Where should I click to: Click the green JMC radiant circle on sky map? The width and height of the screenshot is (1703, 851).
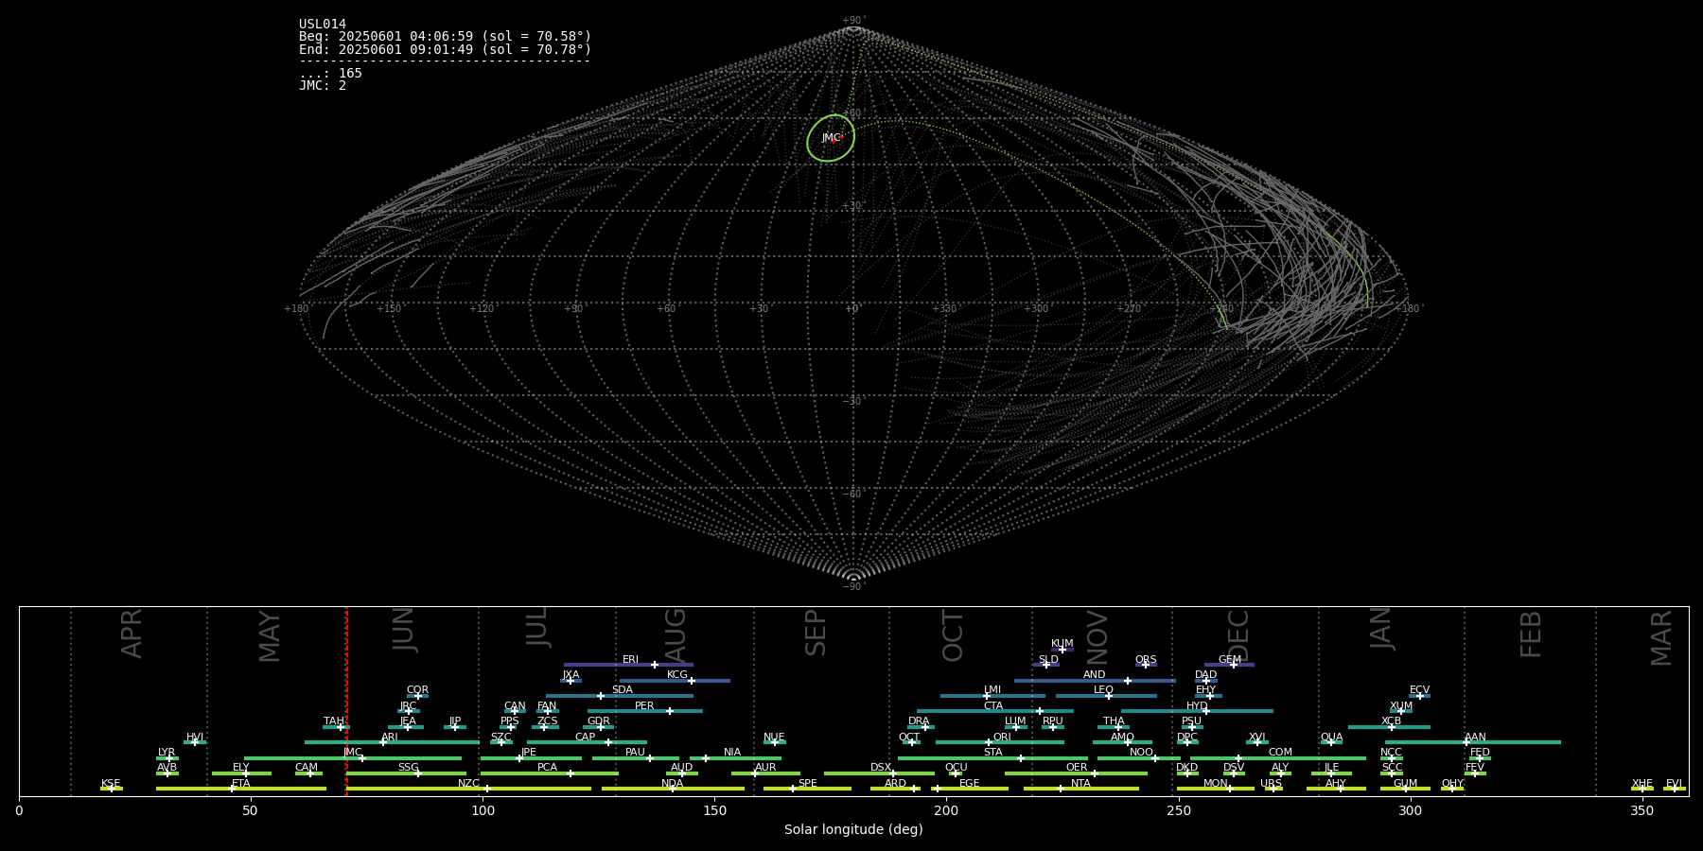[831, 138]
